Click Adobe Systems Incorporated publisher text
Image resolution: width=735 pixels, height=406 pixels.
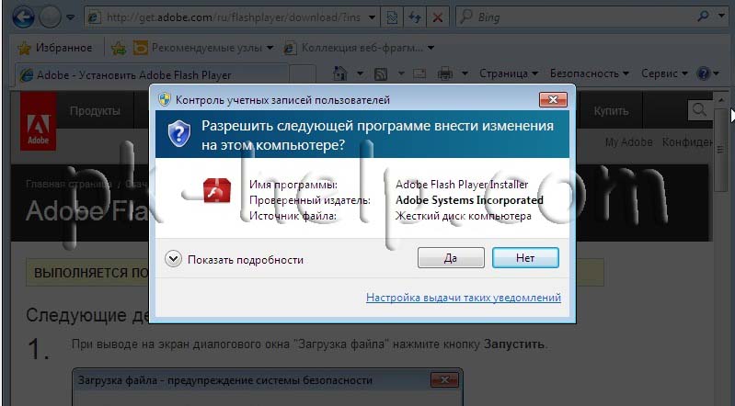[469, 200]
